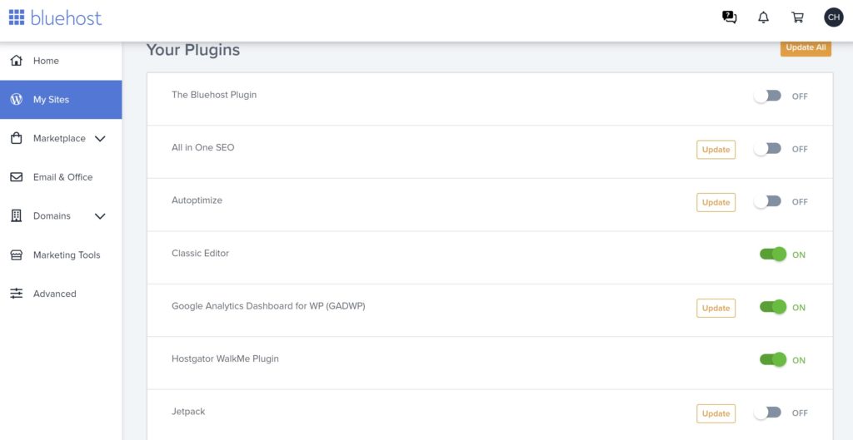Screen dimensions: 853x440
Task: Open the notifications bell
Action: [763, 17]
